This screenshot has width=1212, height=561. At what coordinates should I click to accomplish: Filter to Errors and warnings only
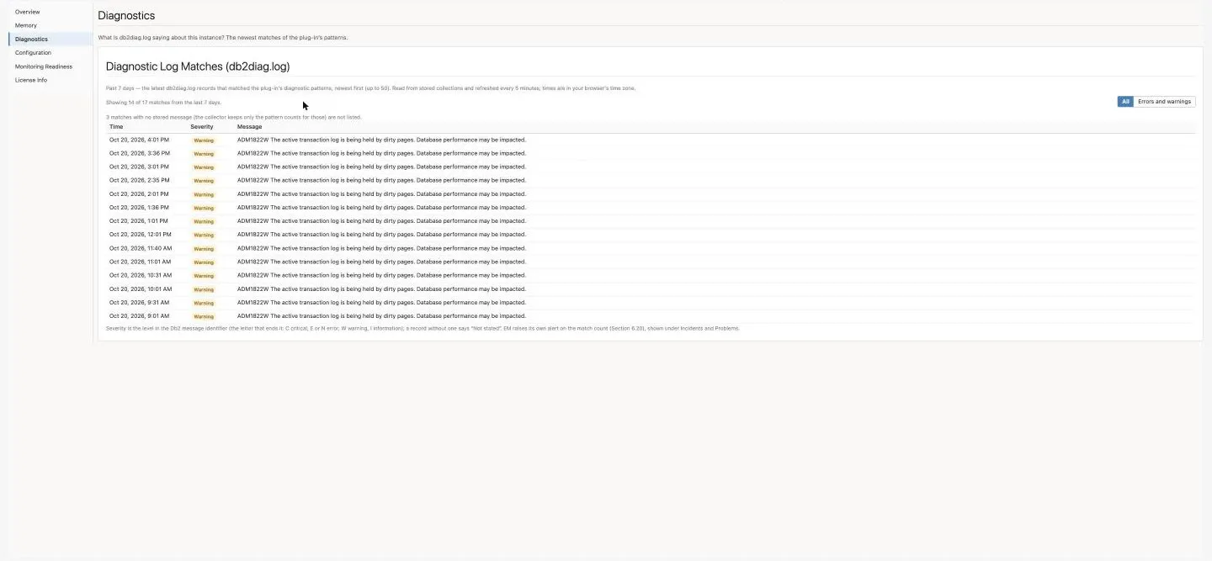tap(1164, 102)
